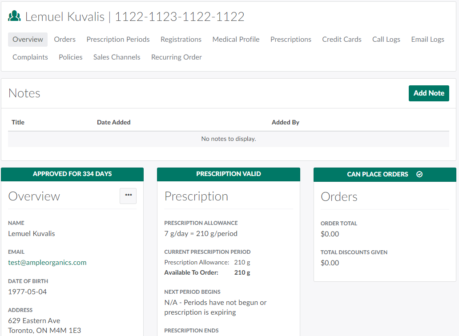Click the Approved for 334 Days banner
This screenshot has height=336, width=459.
click(72, 174)
